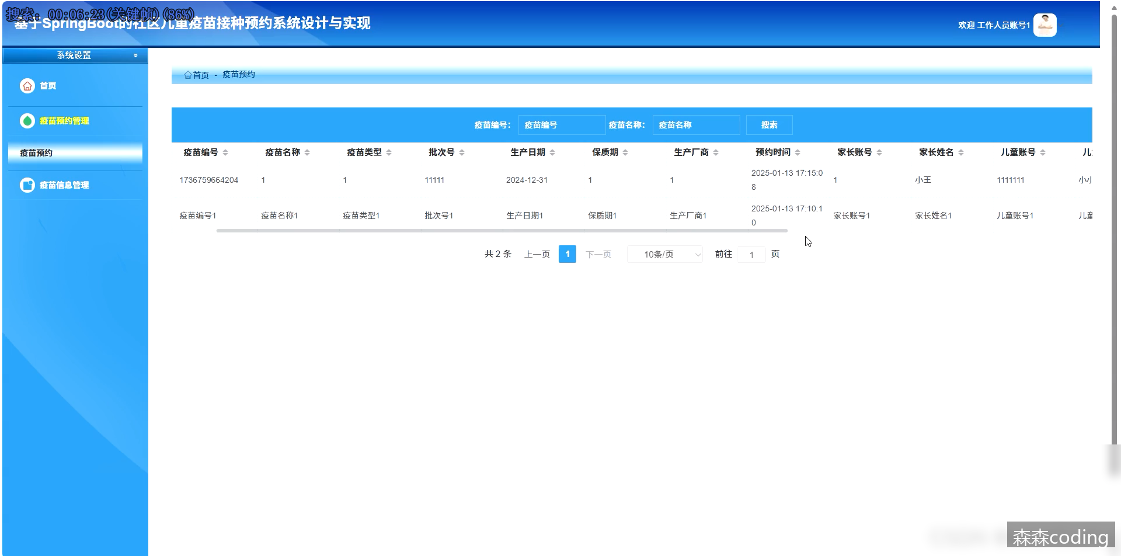Sort by 家长账号 column arrows

coord(879,152)
